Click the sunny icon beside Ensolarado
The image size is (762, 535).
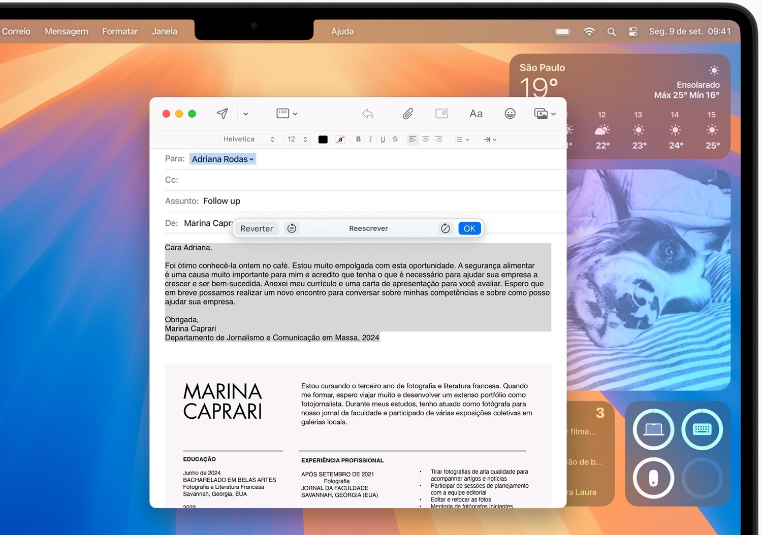pos(714,70)
